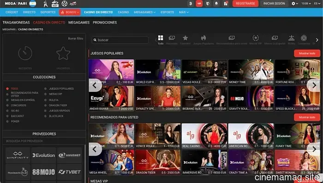Image resolution: width=323 pixels, height=183 pixels.
Task: Open Esports in the blue navigation bar
Action: coord(167,12)
